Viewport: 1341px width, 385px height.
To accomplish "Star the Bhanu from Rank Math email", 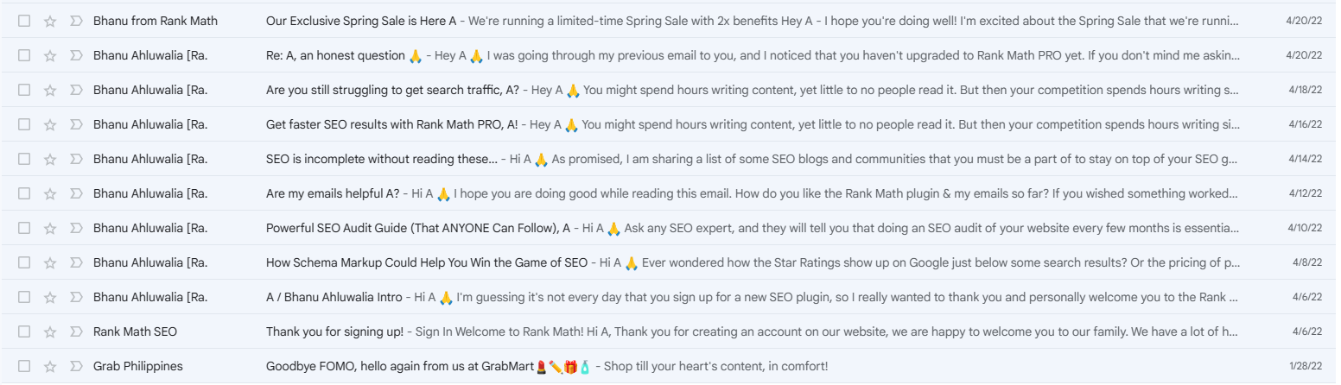I will (x=50, y=21).
